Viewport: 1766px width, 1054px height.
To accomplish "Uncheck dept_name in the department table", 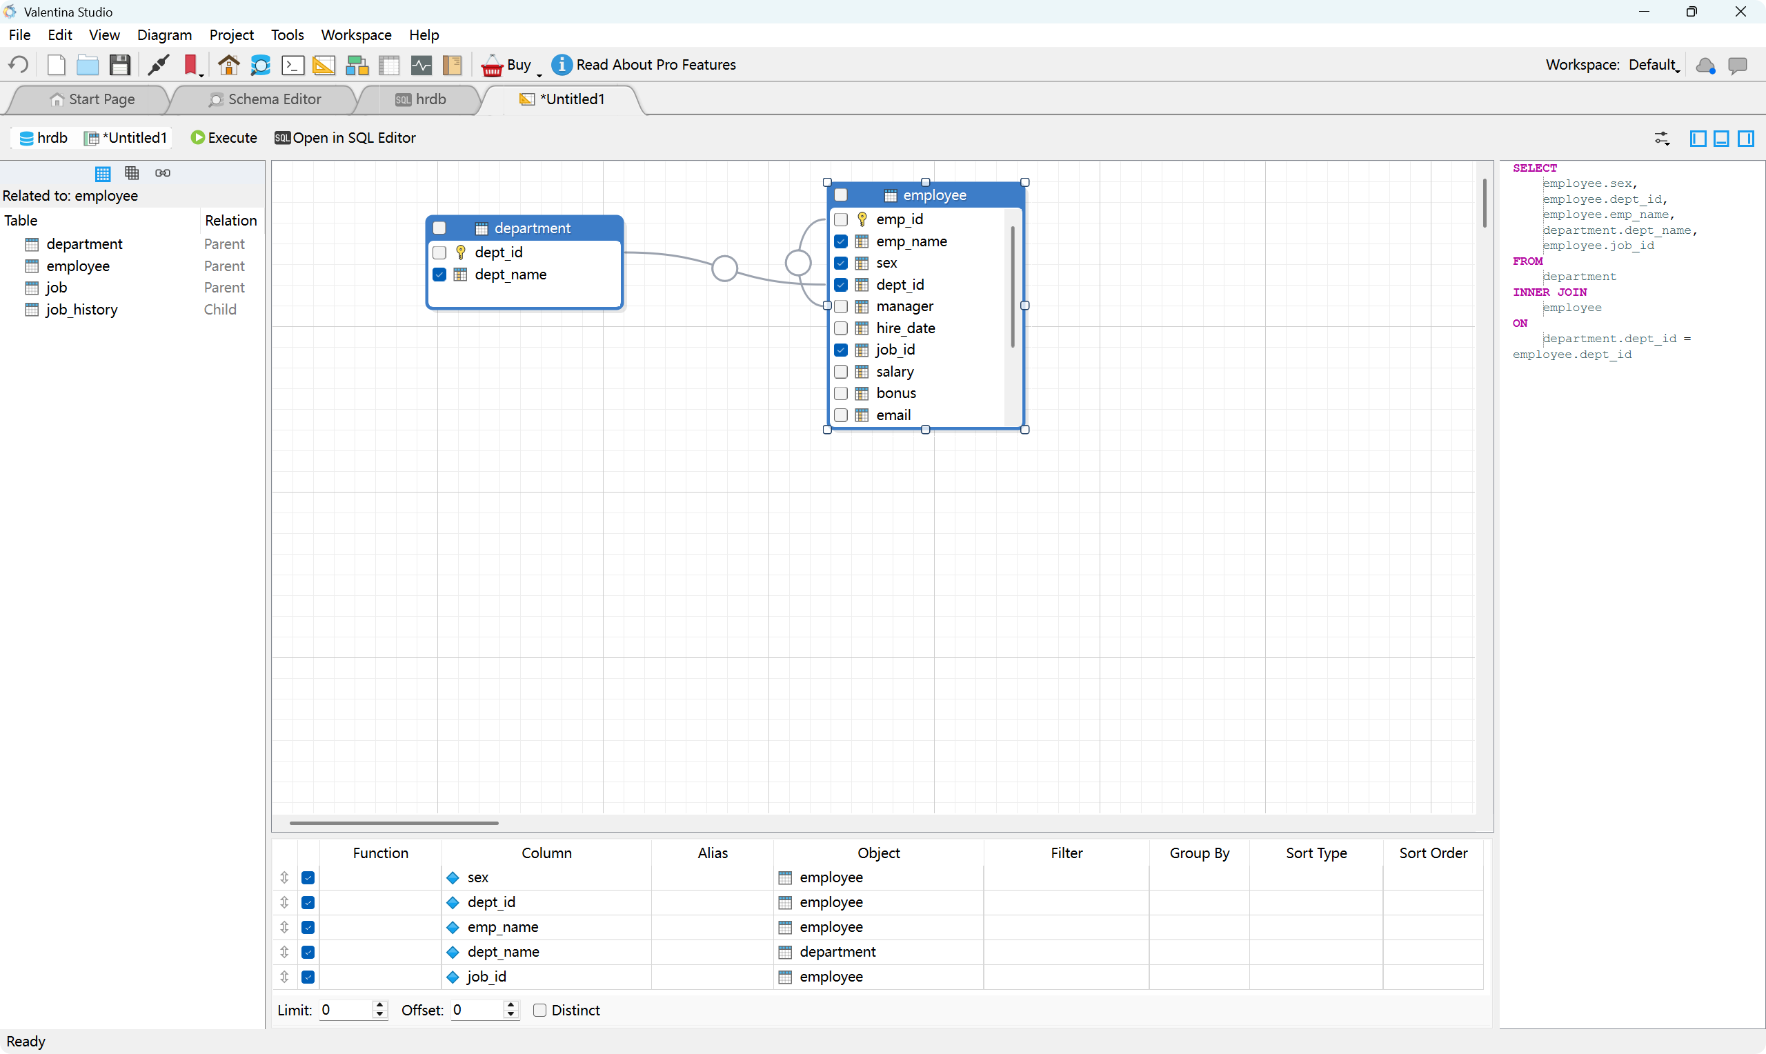I will pyautogui.click(x=439, y=274).
